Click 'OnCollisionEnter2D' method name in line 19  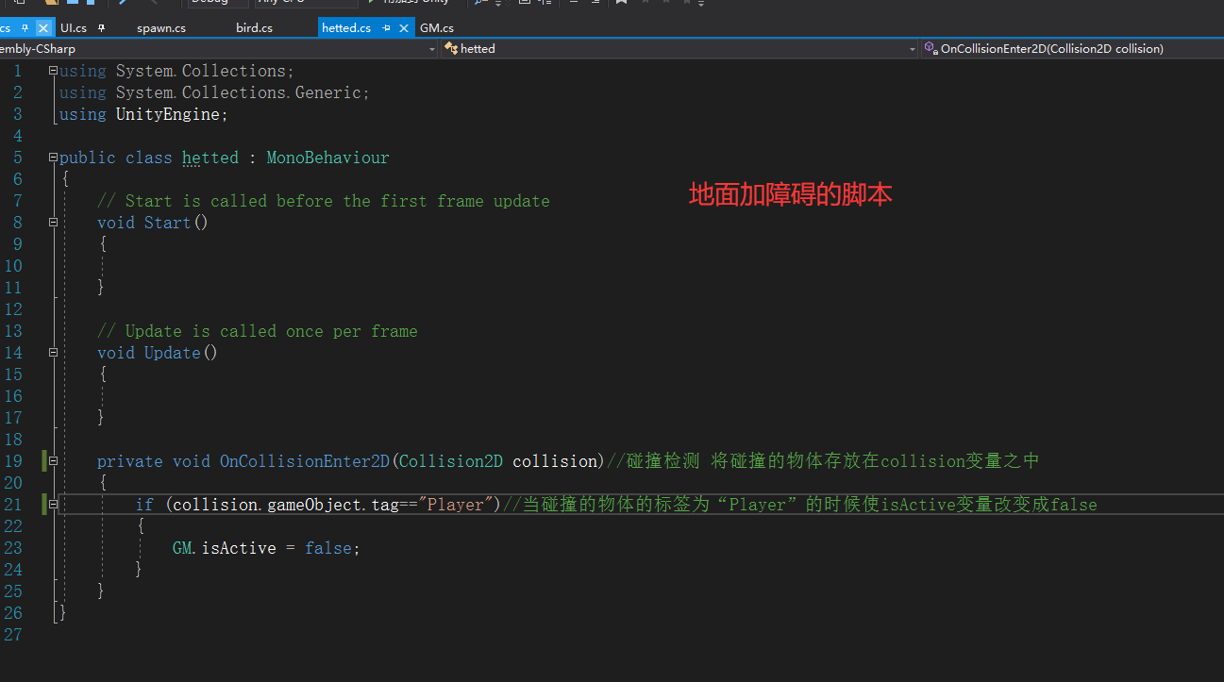pos(305,461)
